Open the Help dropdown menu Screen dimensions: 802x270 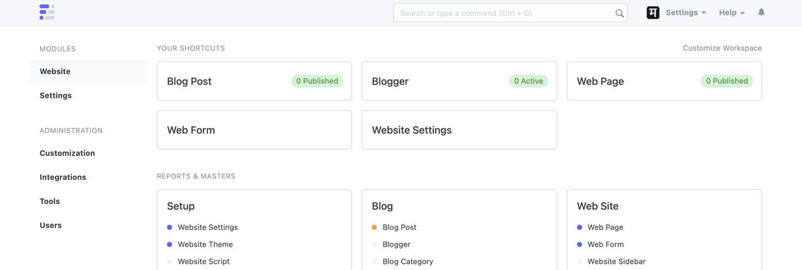pos(732,13)
